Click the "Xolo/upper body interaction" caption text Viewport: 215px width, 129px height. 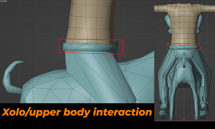[x=77, y=112]
